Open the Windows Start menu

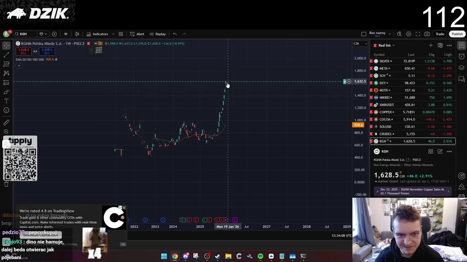(164, 257)
